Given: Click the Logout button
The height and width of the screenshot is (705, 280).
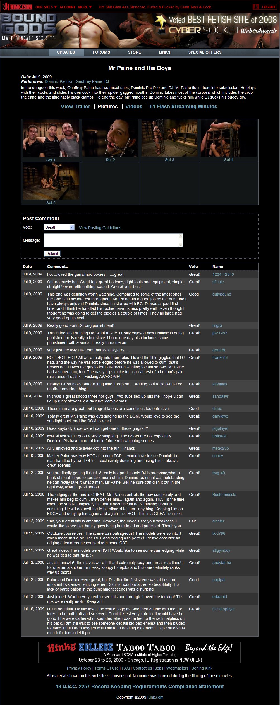Looking at the screenshot, I should [x=265, y=7].
